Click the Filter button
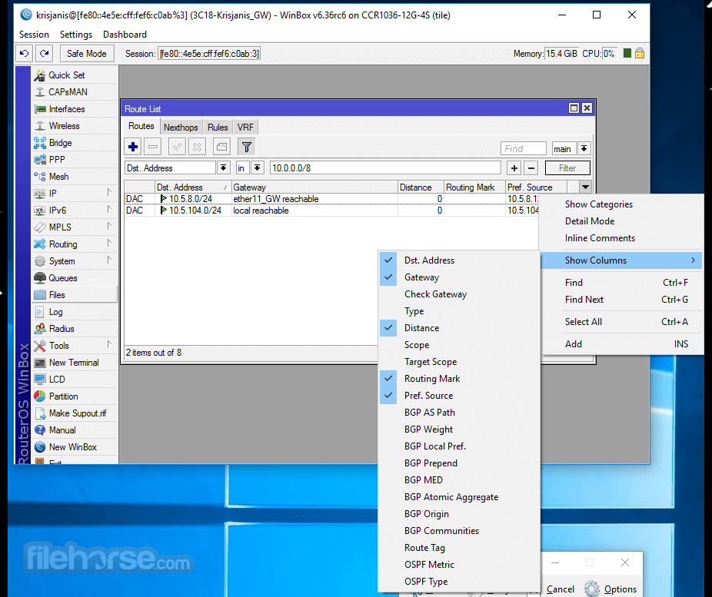 pyautogui.click(x=567, y=167)
